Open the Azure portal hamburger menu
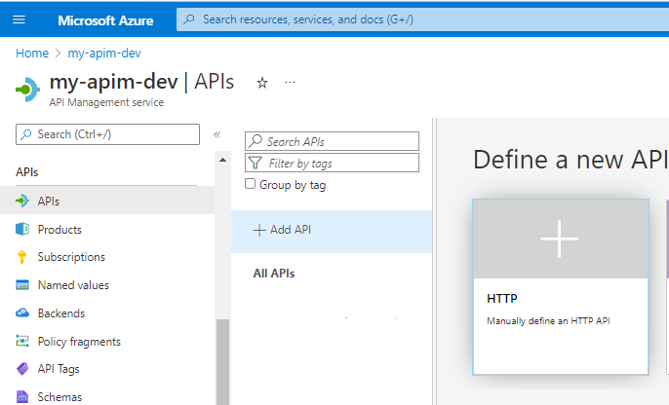The image size is (669, 405). [19, 19]
